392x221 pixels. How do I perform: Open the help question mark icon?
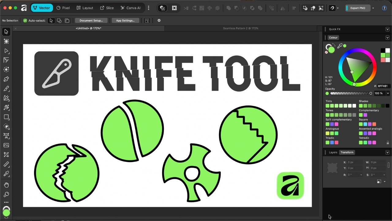(384, 8)
